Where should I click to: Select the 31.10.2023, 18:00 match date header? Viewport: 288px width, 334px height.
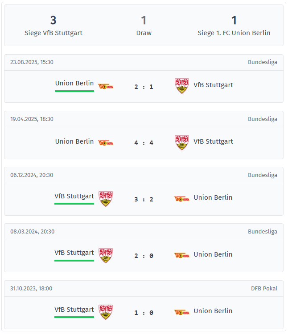pyautogui.click(x=31, y=288)
